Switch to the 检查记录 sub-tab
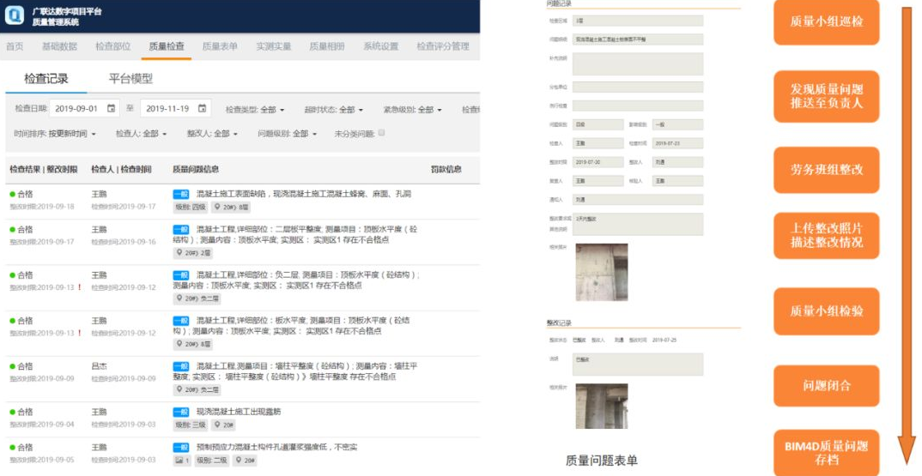The height and width of the screenshot is (476, 922). pyautogui.click(x=45, y=79)
